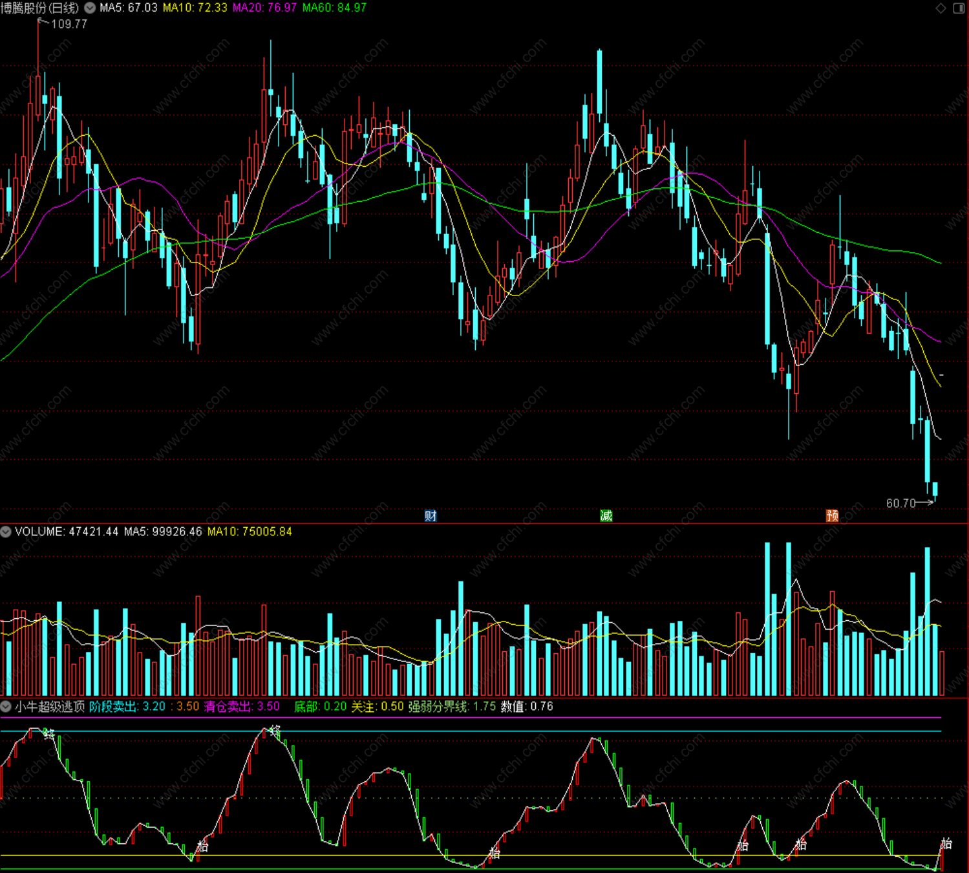Click the green MA60: 84.97 label
The width and height of the screenshot is (969, 873).
334,8
